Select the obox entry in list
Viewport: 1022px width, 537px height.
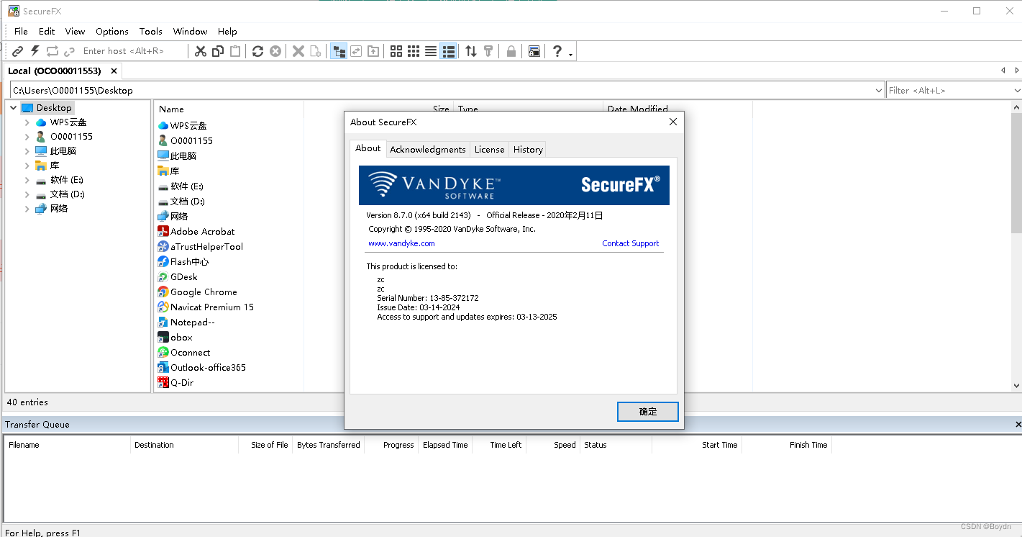181,337
